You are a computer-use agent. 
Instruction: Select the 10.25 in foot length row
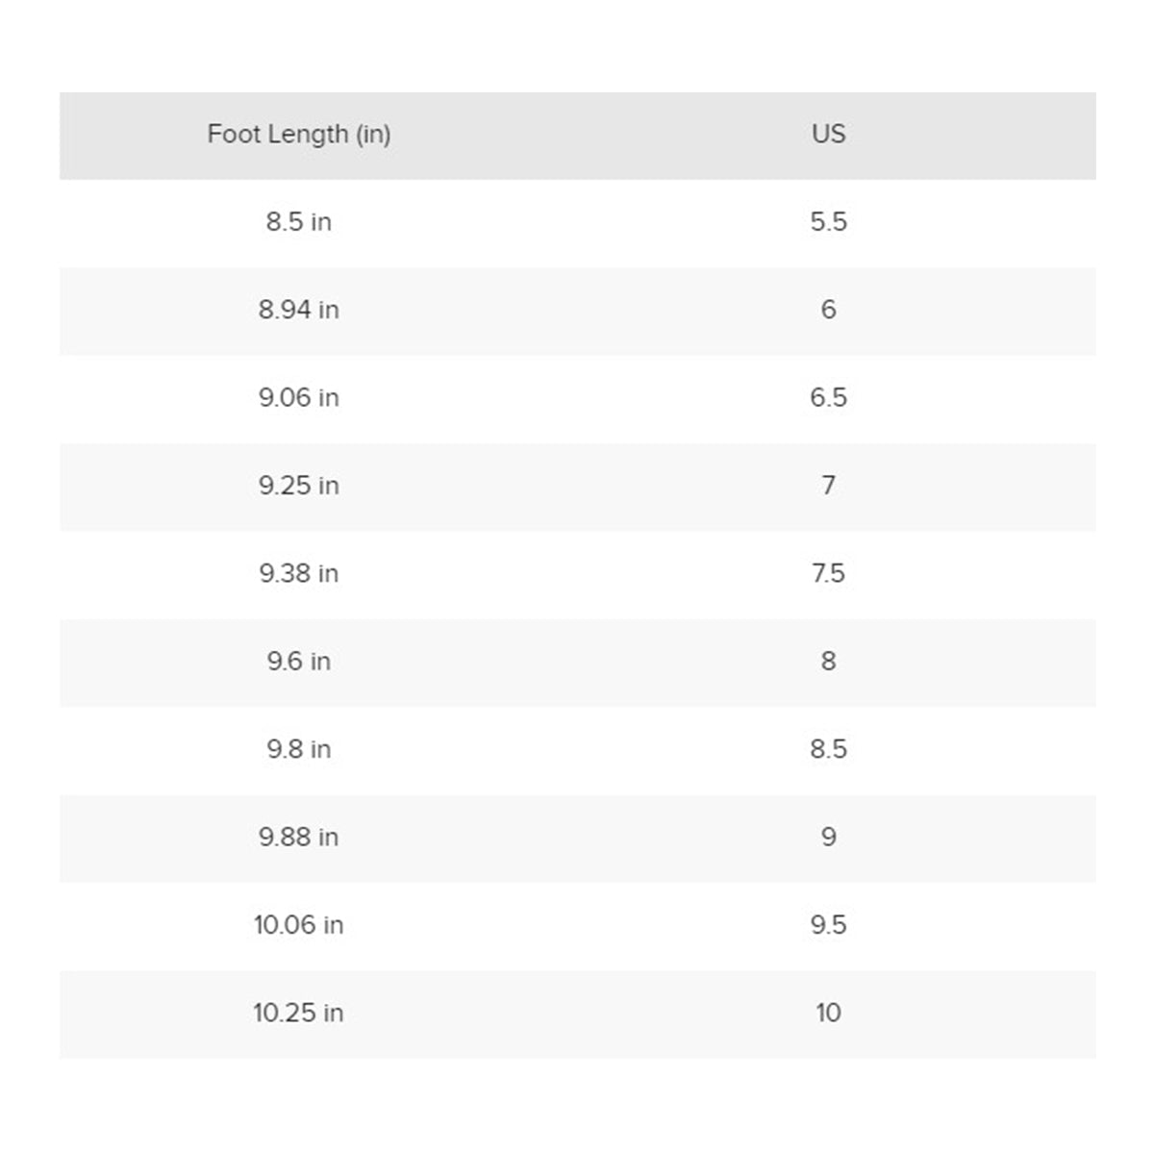pos(299,1014)
